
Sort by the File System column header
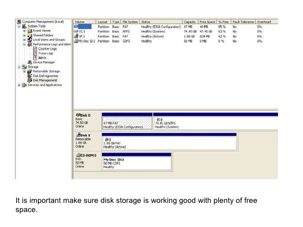tap(130, 22)
